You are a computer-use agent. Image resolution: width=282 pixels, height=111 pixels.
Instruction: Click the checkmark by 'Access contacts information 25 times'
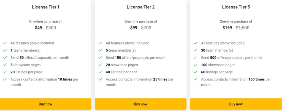point(100,79)
